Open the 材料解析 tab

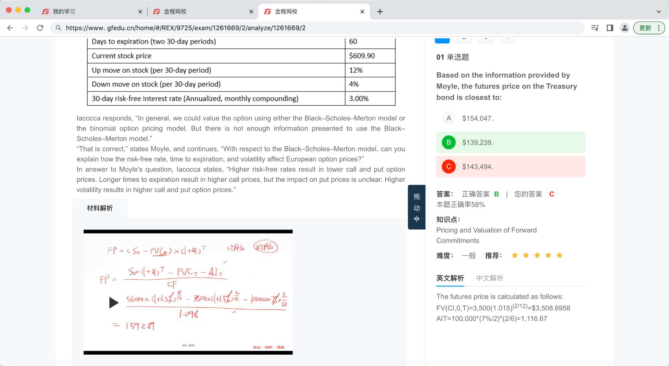[100, 208]
